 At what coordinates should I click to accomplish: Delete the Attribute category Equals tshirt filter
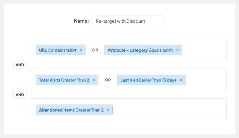[x=177, y=50]
